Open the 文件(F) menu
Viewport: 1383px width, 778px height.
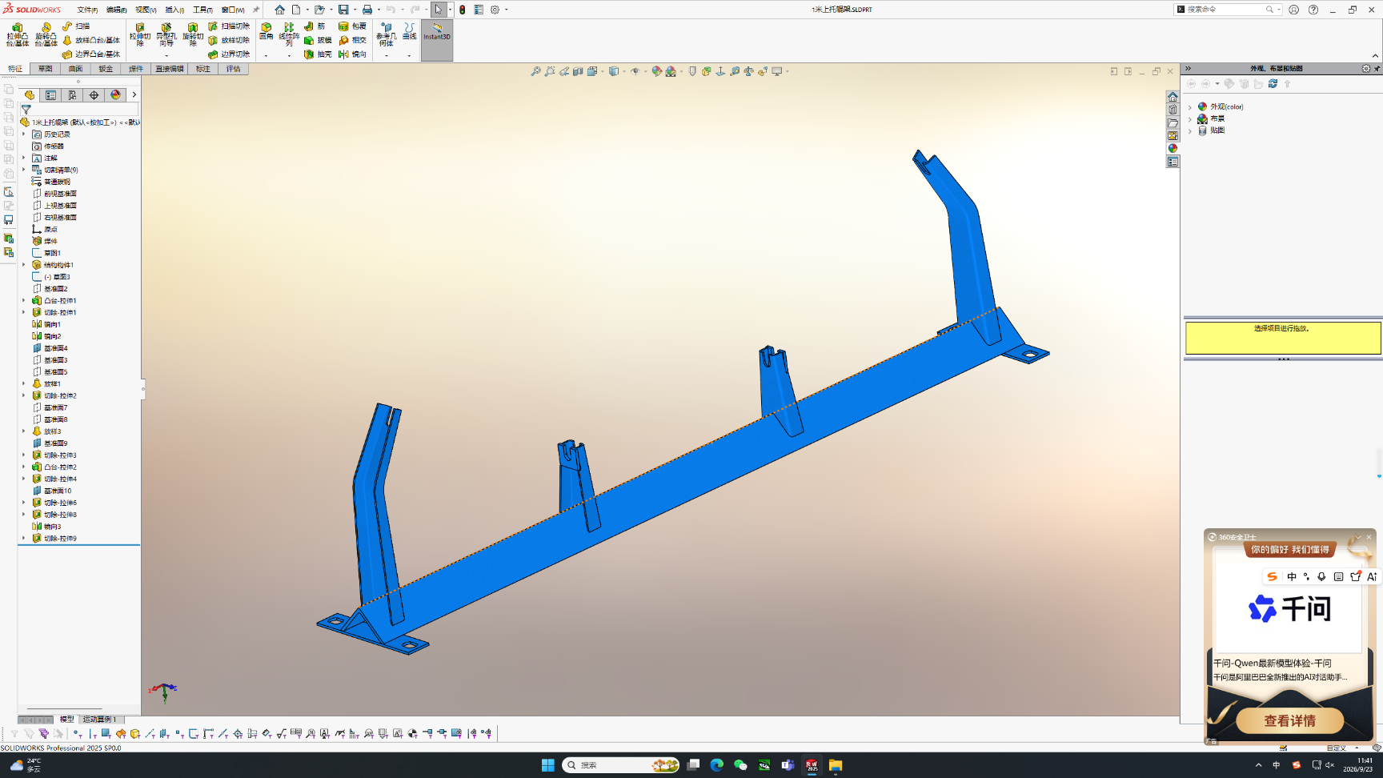click(87, 10)
